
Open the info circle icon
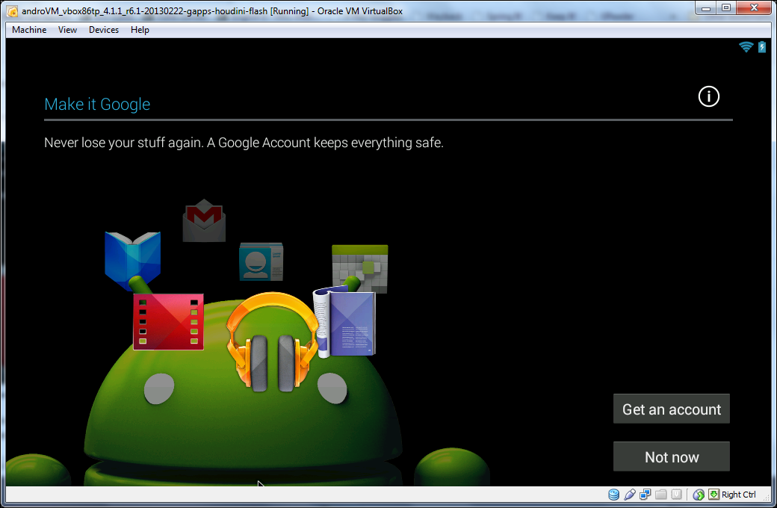[x=708, y=96]
